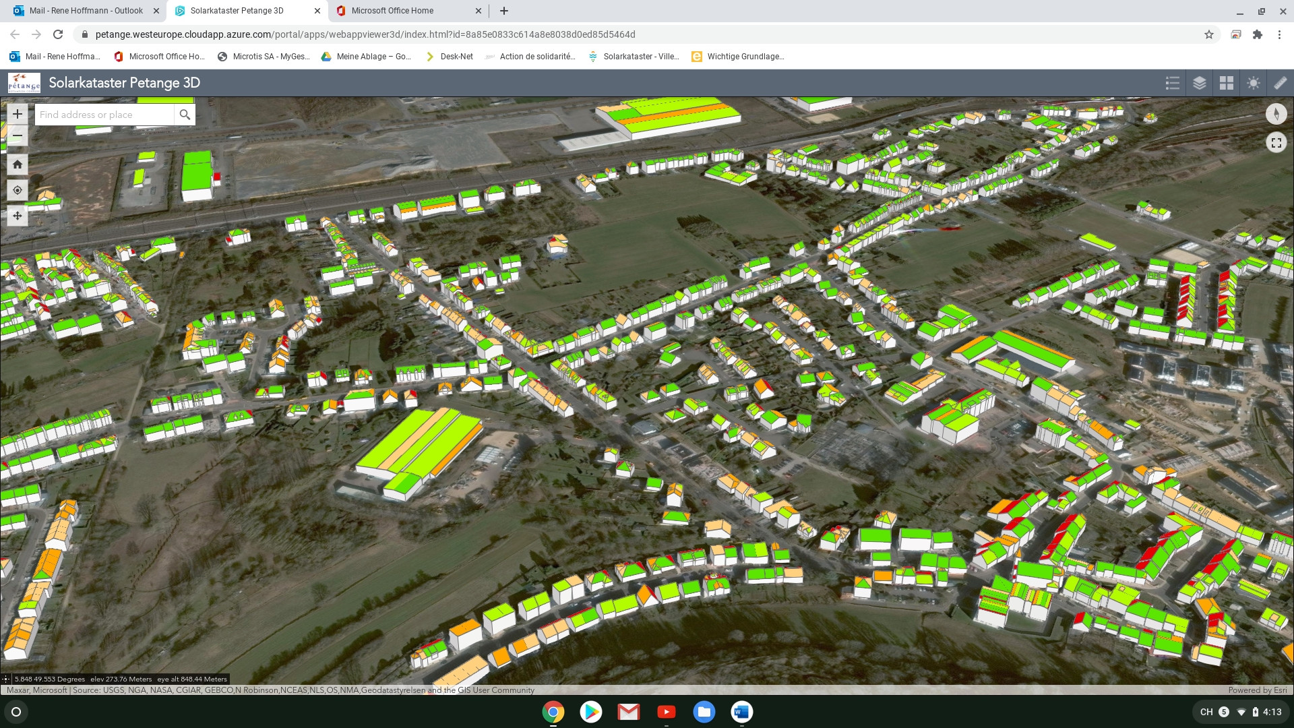Screen dimensions: 1294x728
Task: Toggle the pan/rotate navigation mode
Action: (18, 216)
